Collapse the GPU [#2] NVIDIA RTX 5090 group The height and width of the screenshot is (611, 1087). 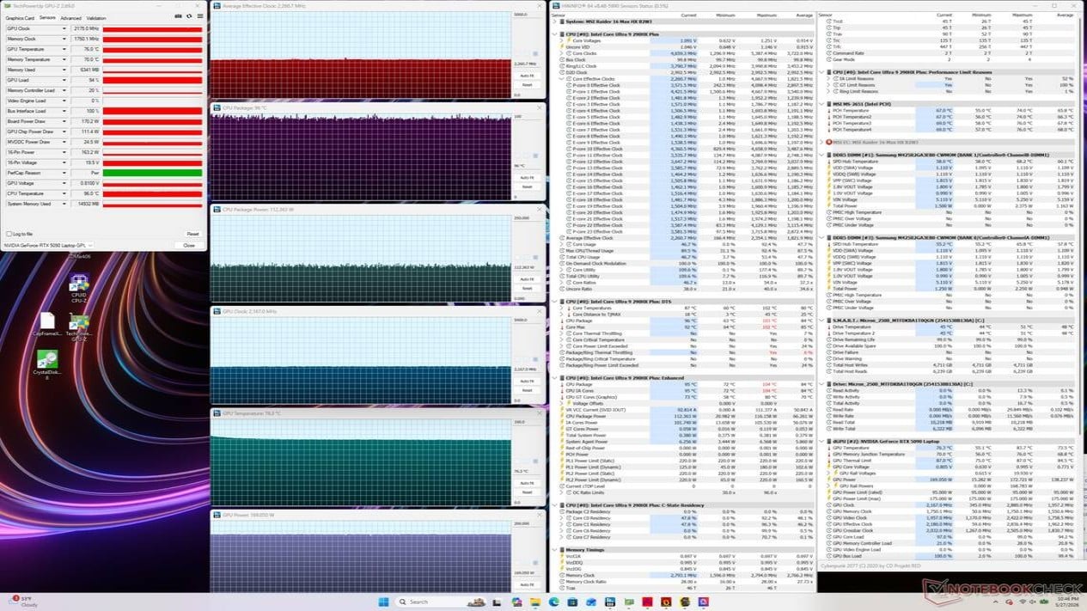pyautogui.click(x=822, y=442)
